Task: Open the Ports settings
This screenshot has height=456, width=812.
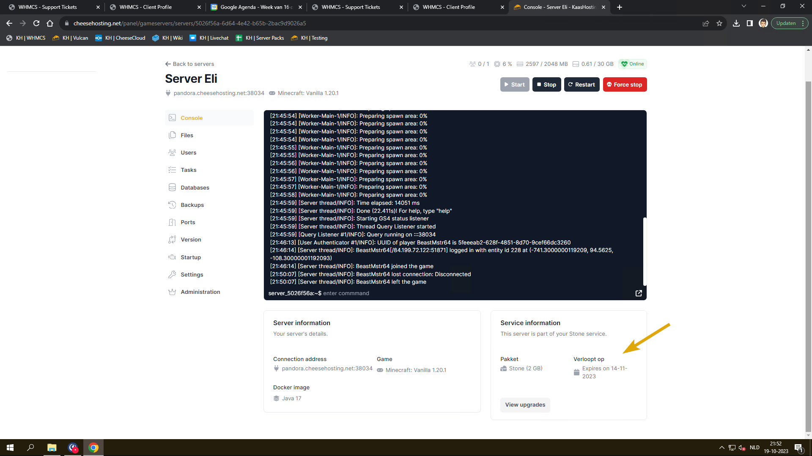Action: point(188,222)
